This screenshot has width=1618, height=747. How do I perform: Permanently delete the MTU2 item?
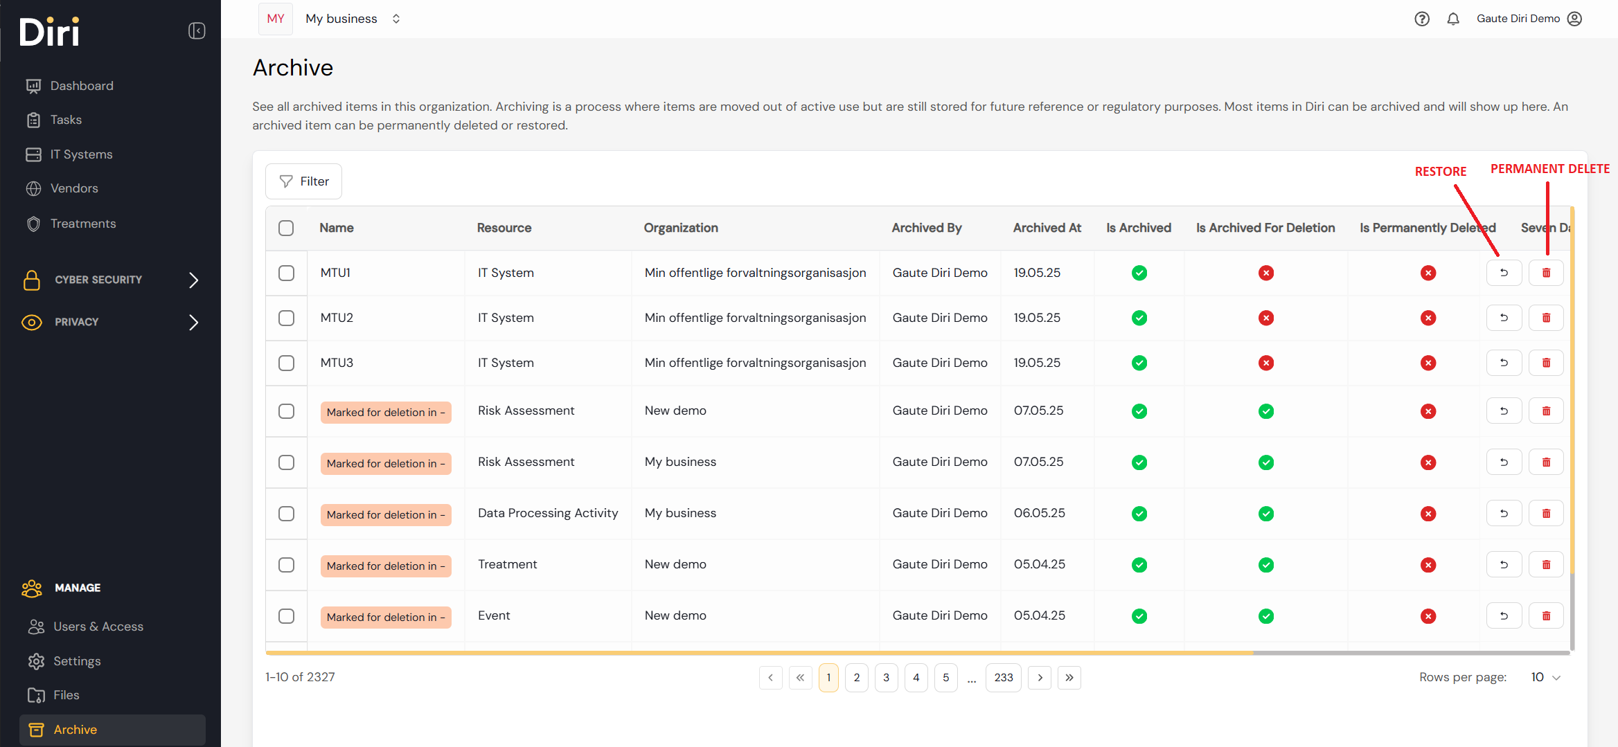point(1546,318)
